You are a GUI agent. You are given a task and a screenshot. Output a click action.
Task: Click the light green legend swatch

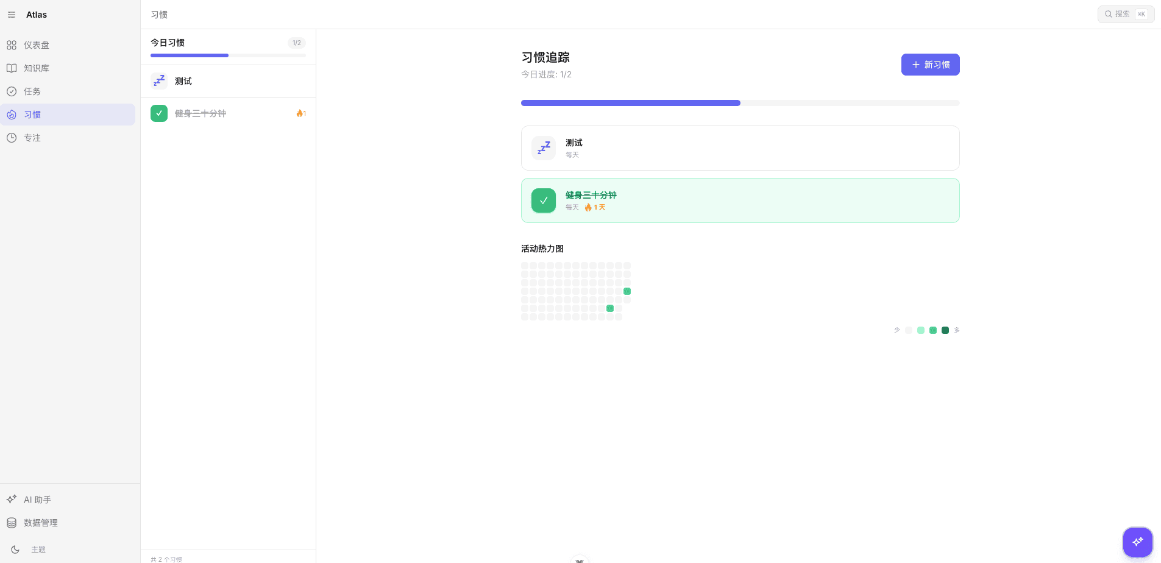click(921, 330)
